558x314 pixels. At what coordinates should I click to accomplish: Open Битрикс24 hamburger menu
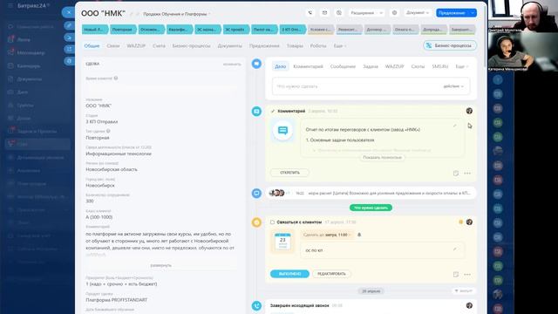[x=10, y=6]
